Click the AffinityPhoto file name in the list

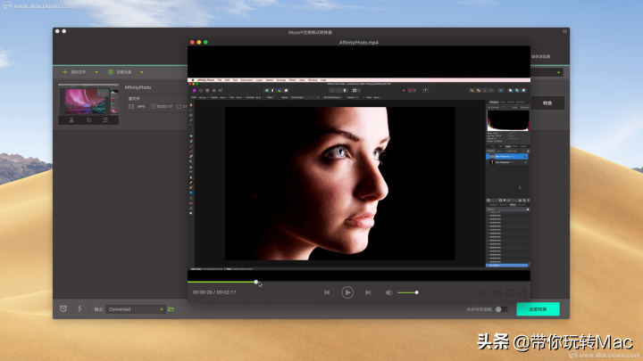pos(138,87)
